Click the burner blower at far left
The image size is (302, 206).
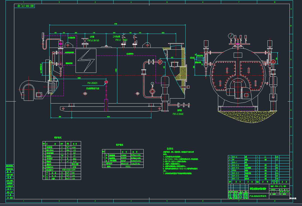pyautogui.click(x=28, y=89)
